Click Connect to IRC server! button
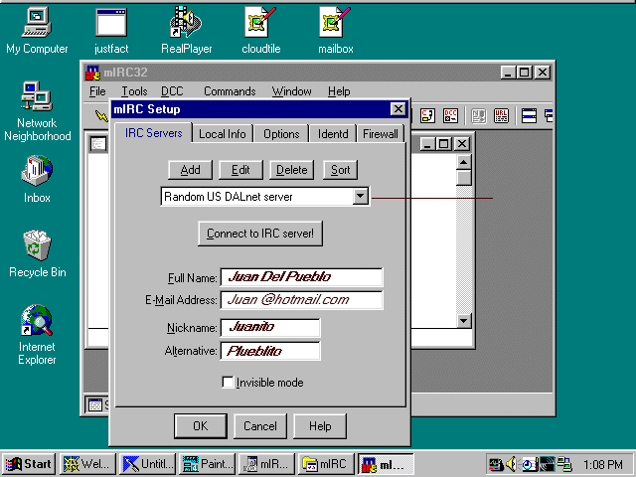This screenshot has height=477, width=636. 260,234
